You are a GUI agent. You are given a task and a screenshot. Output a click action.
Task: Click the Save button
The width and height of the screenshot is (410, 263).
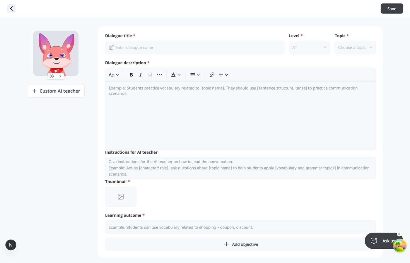(x=392, y=8)
